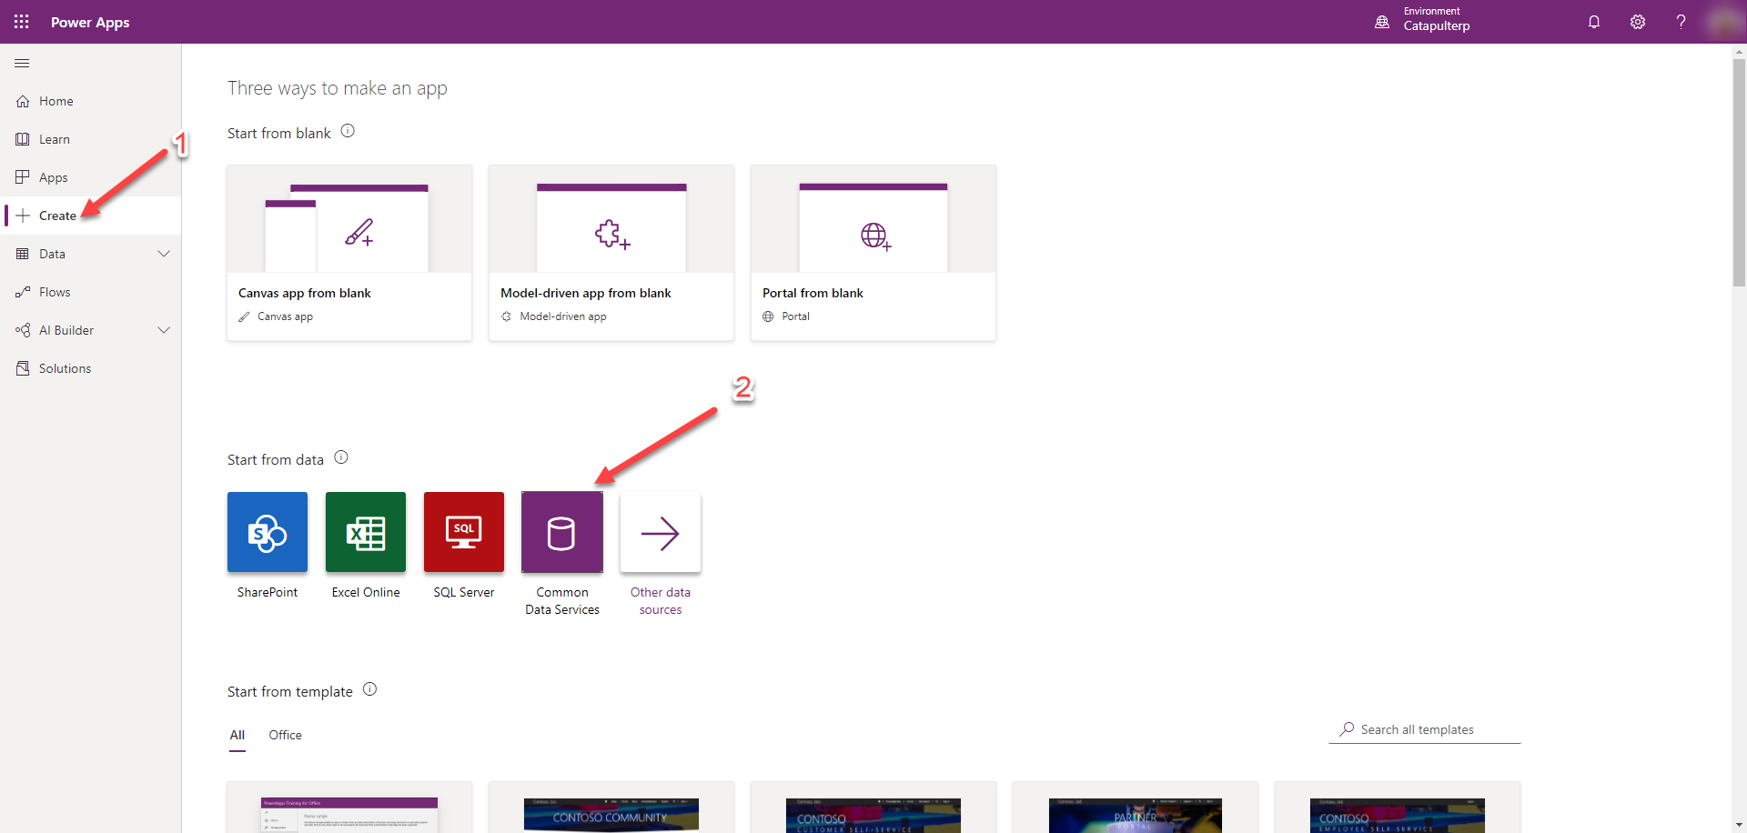Open the Data section in the sidebar

(91, 254)
